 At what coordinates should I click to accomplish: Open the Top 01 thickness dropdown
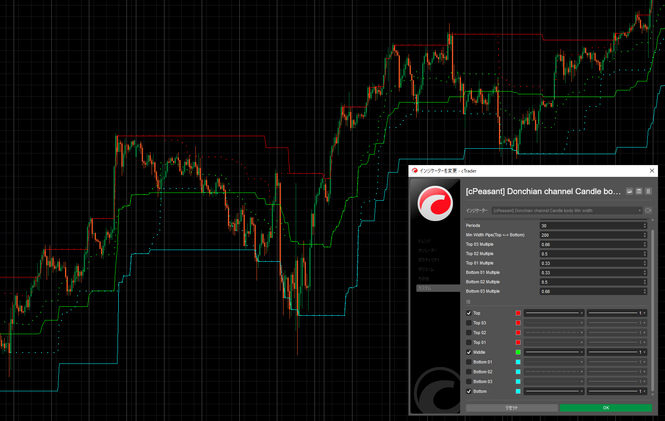[x=617, y=342]
